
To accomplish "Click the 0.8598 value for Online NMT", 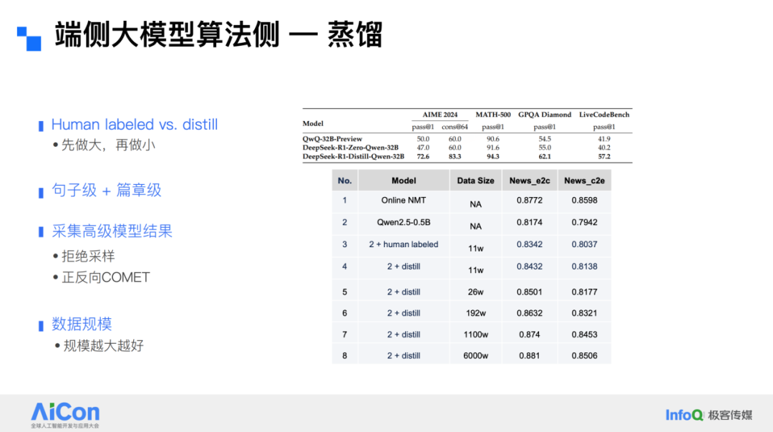I will (x=584, y=201).
